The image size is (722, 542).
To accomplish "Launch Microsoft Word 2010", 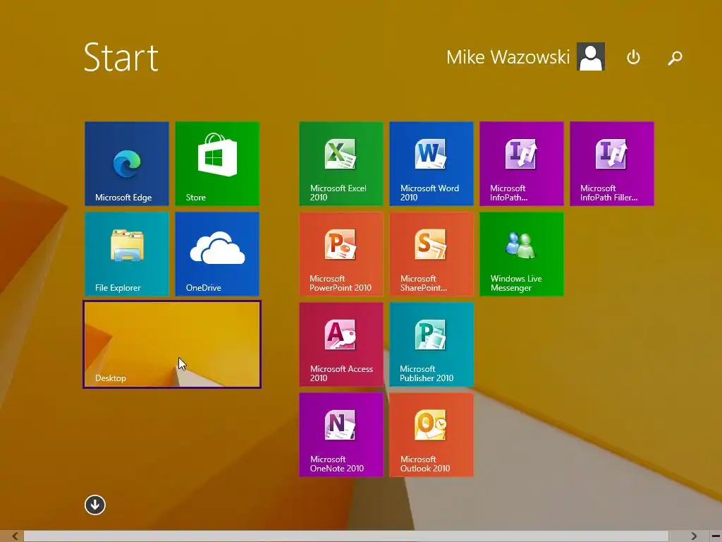I will [432, 164].
